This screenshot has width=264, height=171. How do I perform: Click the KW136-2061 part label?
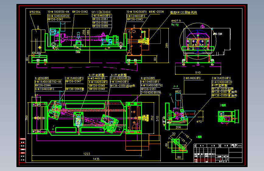click(x=100, y=19)
